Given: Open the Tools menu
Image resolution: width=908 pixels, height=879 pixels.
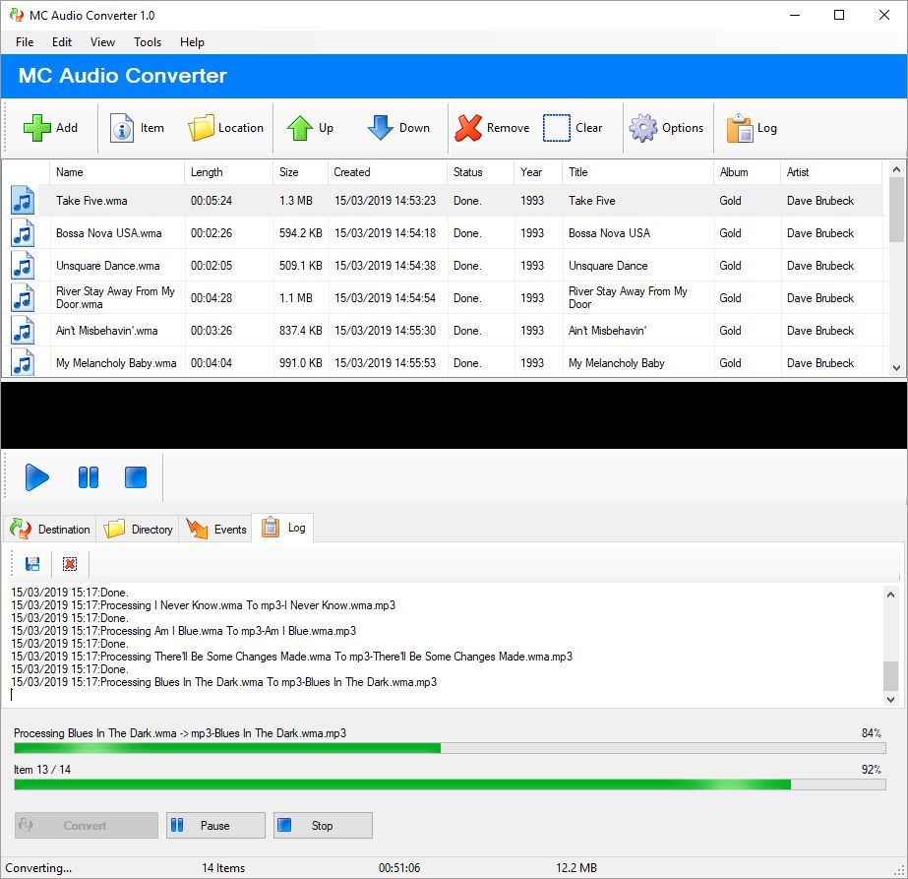Looking at the screenshot, I should (147, 42).
